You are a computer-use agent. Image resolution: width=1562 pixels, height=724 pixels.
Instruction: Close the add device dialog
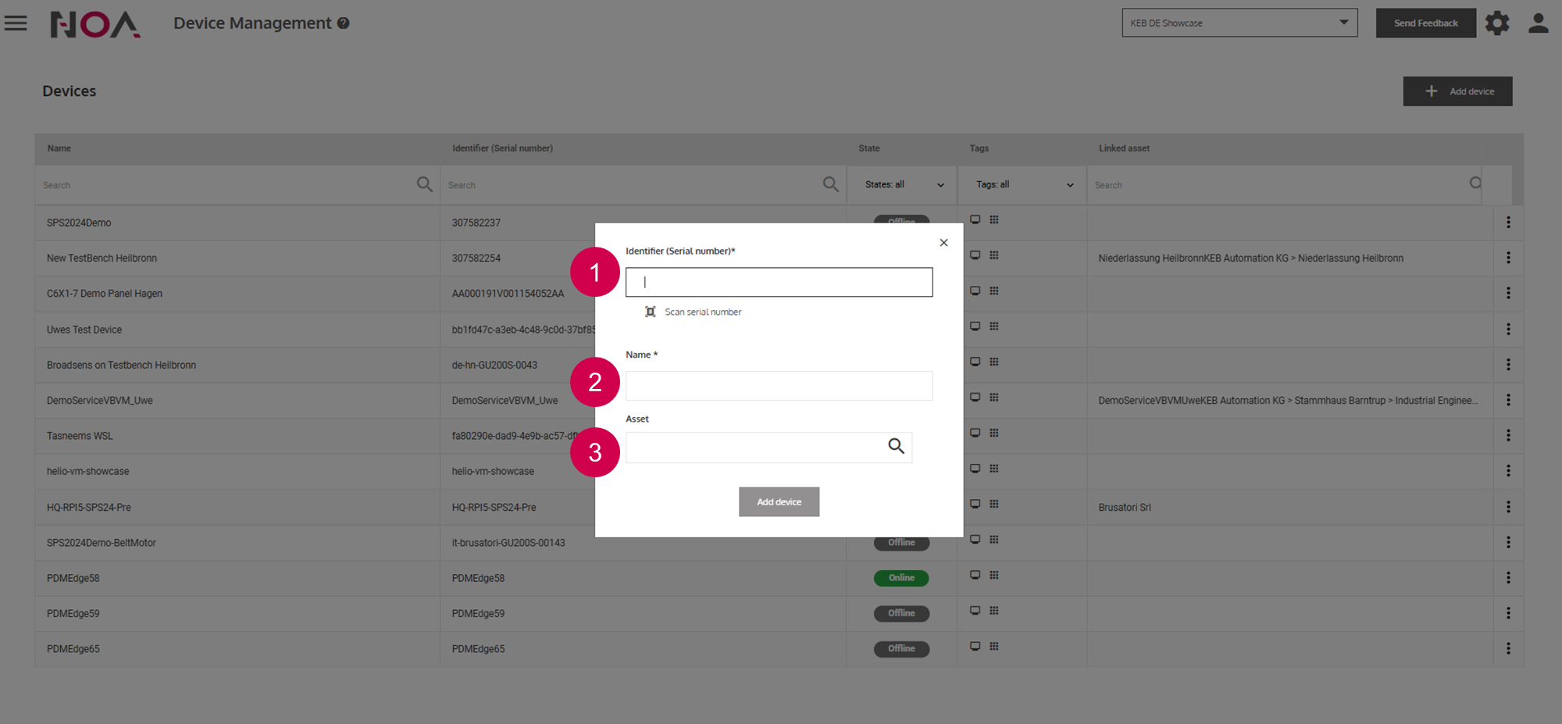pyautogui.click(x=943, y=243)
